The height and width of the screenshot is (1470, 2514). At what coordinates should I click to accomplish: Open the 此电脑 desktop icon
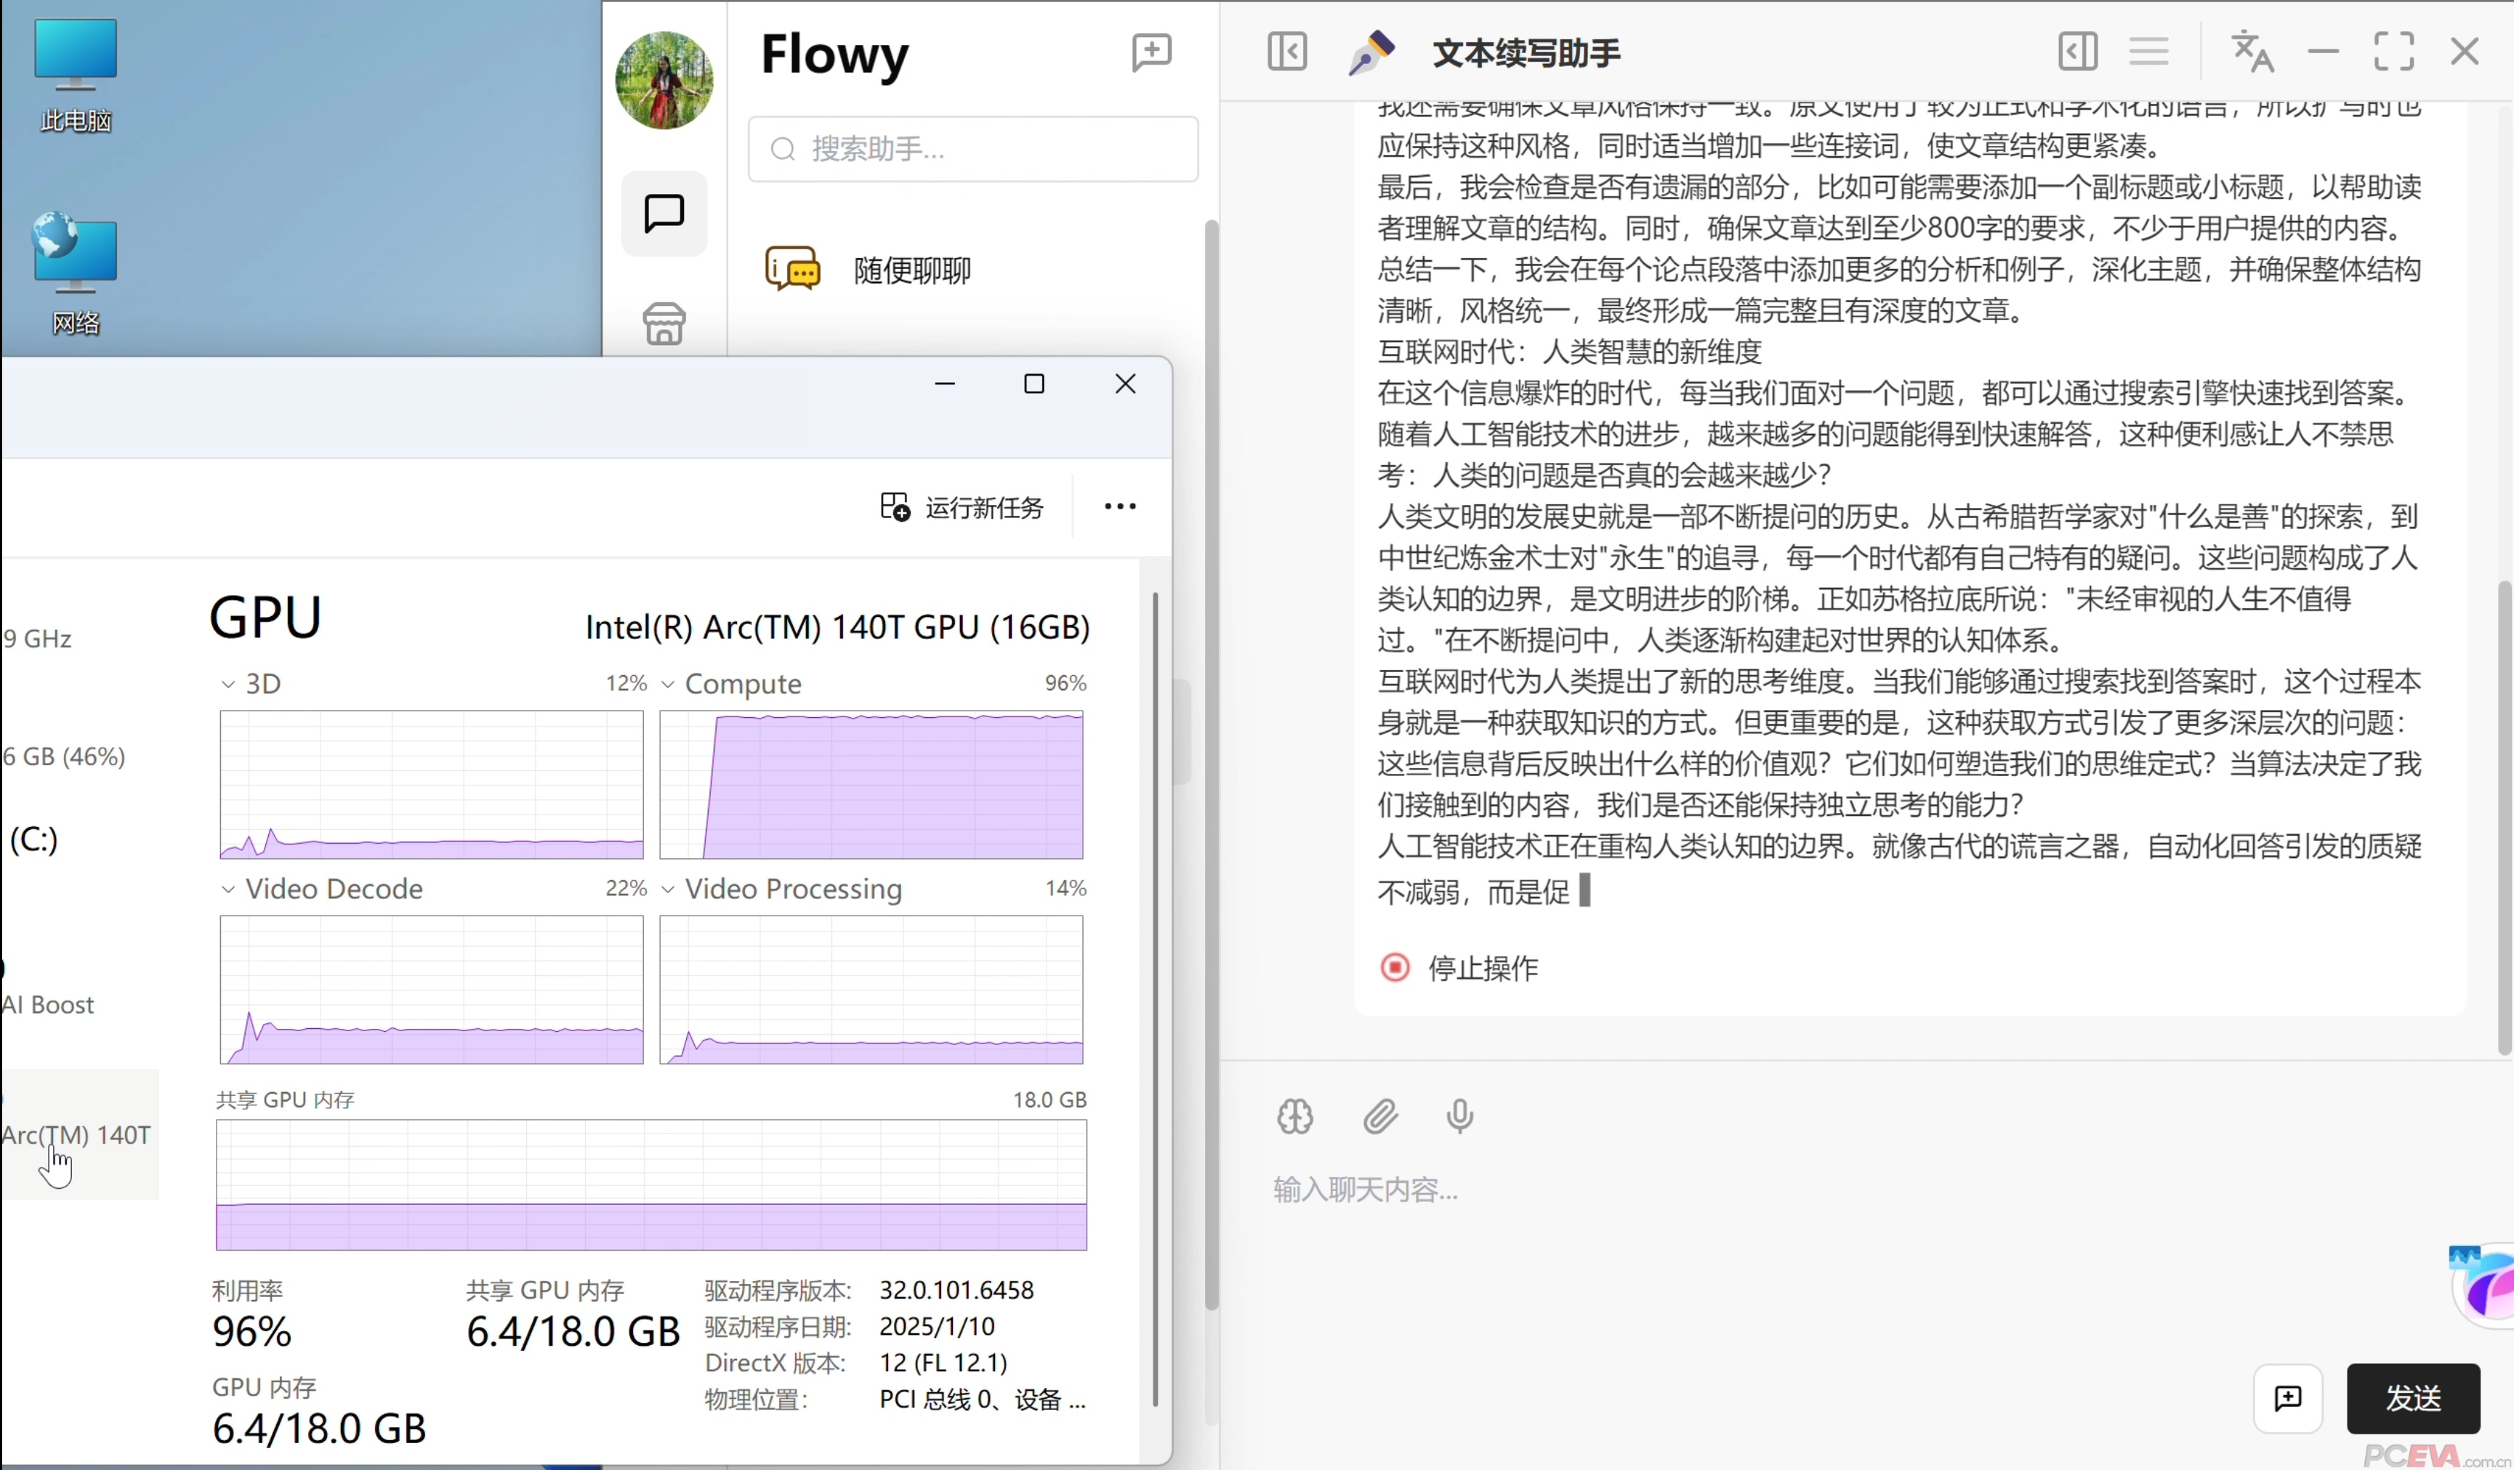(x=75, y=75)
